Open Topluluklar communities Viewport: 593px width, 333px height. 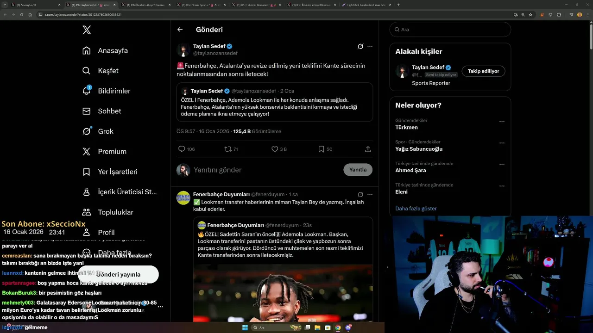(x=107, y=212)
